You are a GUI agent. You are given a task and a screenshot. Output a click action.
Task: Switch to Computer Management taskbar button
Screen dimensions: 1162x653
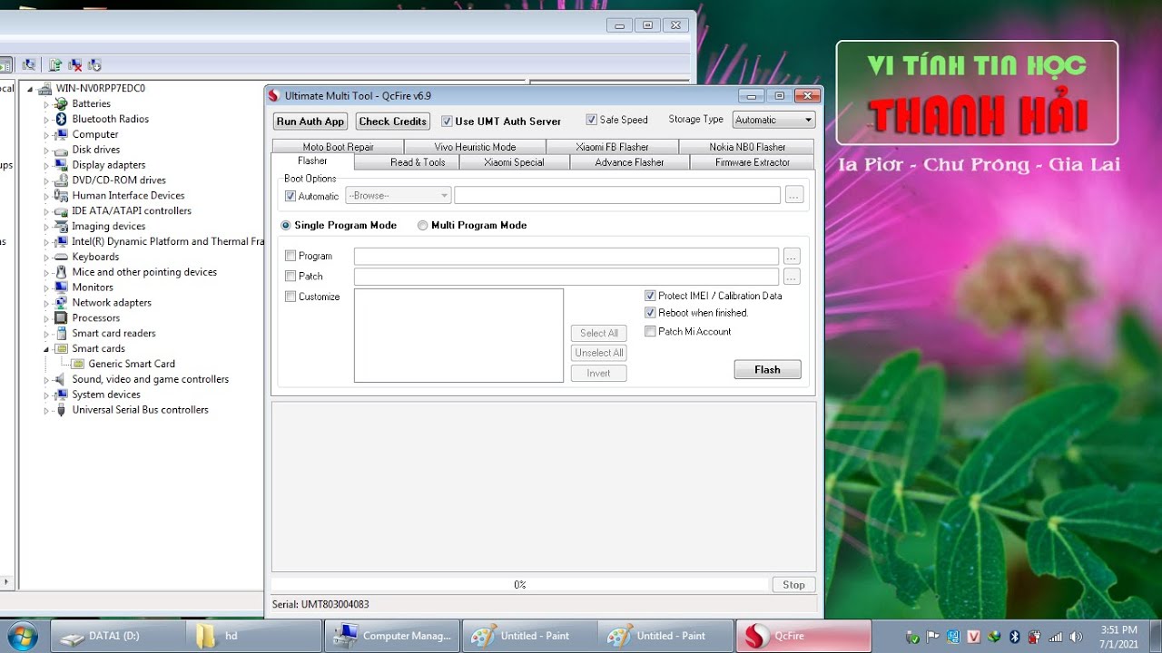392,636
